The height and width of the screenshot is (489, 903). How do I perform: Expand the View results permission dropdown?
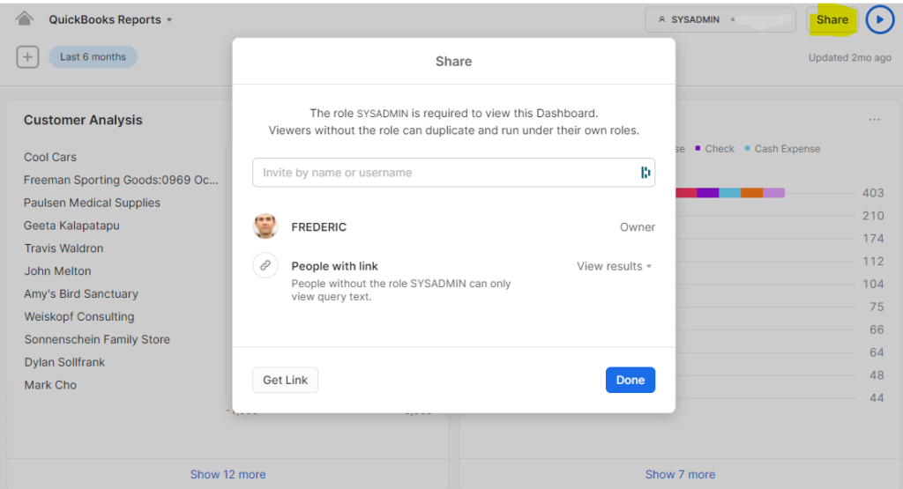(x=614, y=266)
